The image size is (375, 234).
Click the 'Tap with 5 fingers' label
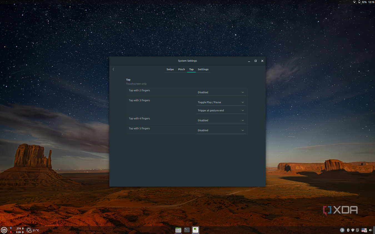(x=139, y=128)
